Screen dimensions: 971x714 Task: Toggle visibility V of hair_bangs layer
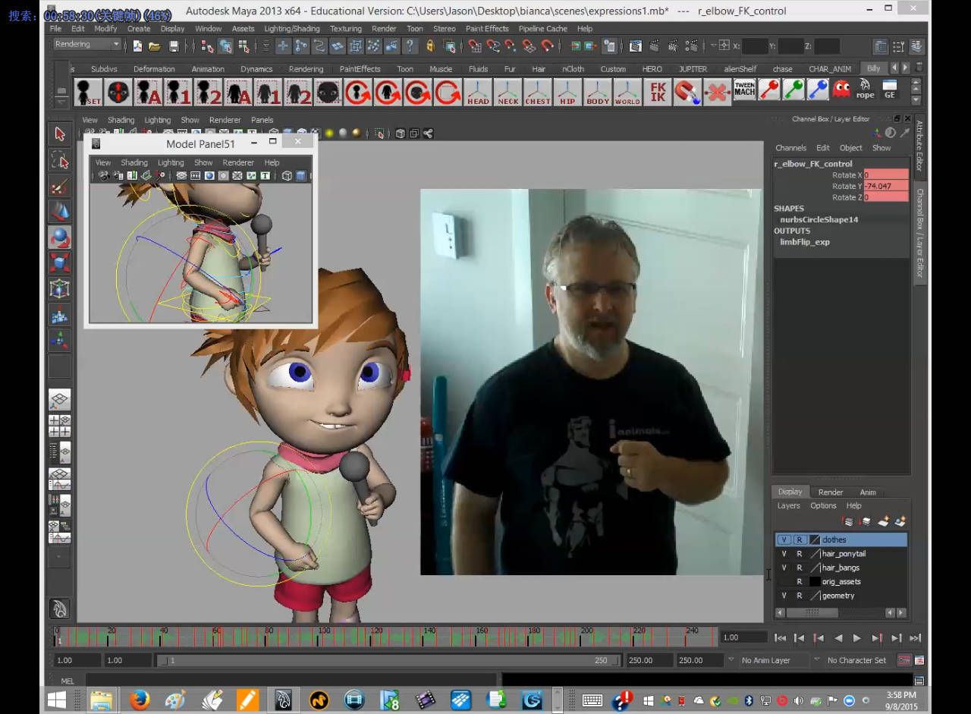pyautogui.click(x=784, y=568)
